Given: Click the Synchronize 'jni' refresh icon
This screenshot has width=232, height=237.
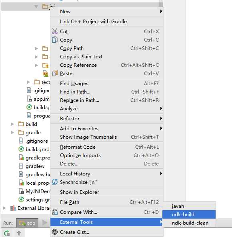Looking at the screenshot, I should pyautogui.click(x=55, y=182).
